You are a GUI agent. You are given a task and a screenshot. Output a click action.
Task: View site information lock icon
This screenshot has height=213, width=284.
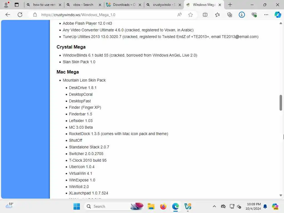coord(35,15)
